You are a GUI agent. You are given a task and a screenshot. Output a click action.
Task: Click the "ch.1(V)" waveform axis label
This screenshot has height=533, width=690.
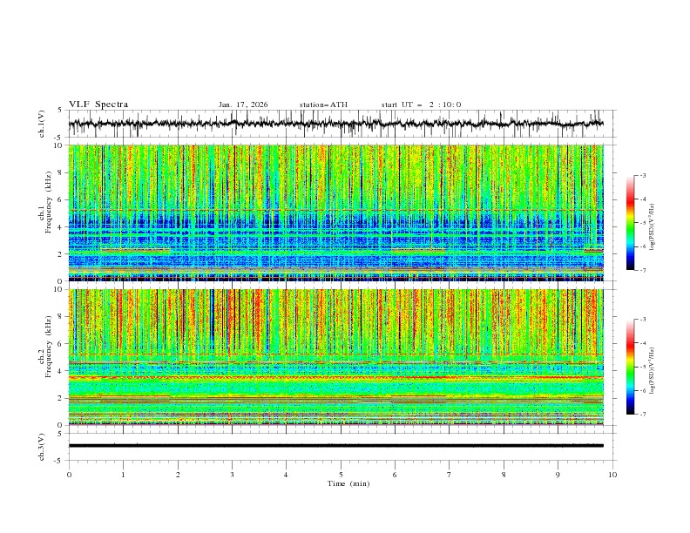tap(42, 124)
